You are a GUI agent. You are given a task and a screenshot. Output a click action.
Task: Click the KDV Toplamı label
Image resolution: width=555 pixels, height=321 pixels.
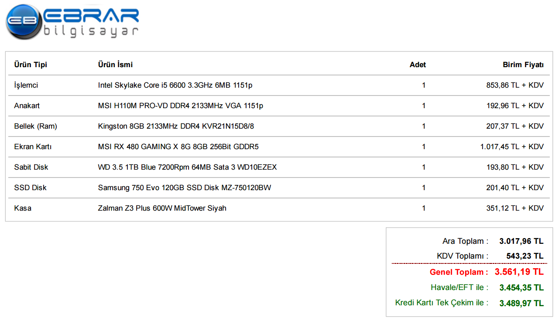462,256
